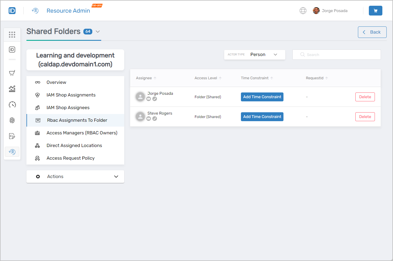Click the Back button
Viewport: 393px width, 261px height.
point(372,32)
